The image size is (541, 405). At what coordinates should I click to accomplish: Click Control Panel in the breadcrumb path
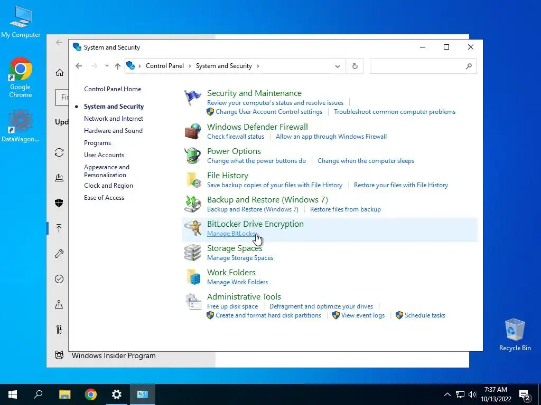pyautogui.click(x=165, y=66)
